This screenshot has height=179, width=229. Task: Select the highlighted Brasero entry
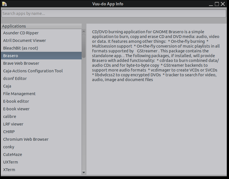coord(41,56)
